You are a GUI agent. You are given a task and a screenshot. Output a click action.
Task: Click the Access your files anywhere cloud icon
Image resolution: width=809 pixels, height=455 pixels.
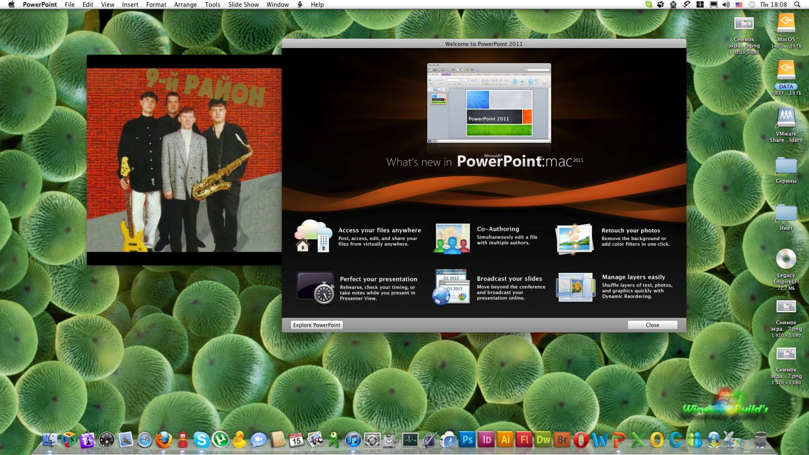313,236
